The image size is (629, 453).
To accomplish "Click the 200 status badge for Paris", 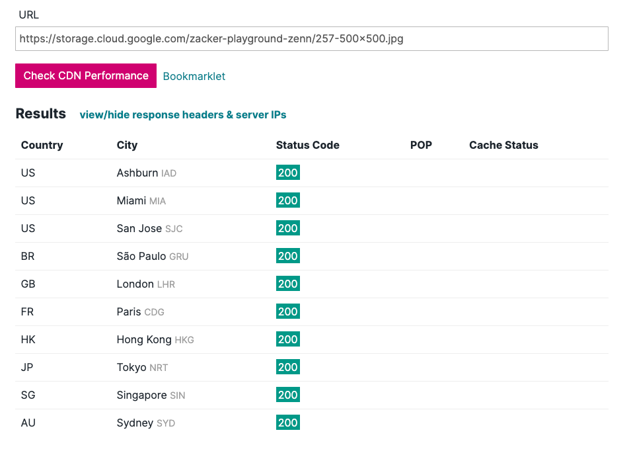I will click(x=288, y=311).
